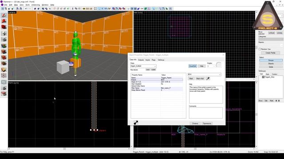Select the Clipping tool
Image resolution: width=284 pixels, height=159 pixels.
tap(4, 70)
